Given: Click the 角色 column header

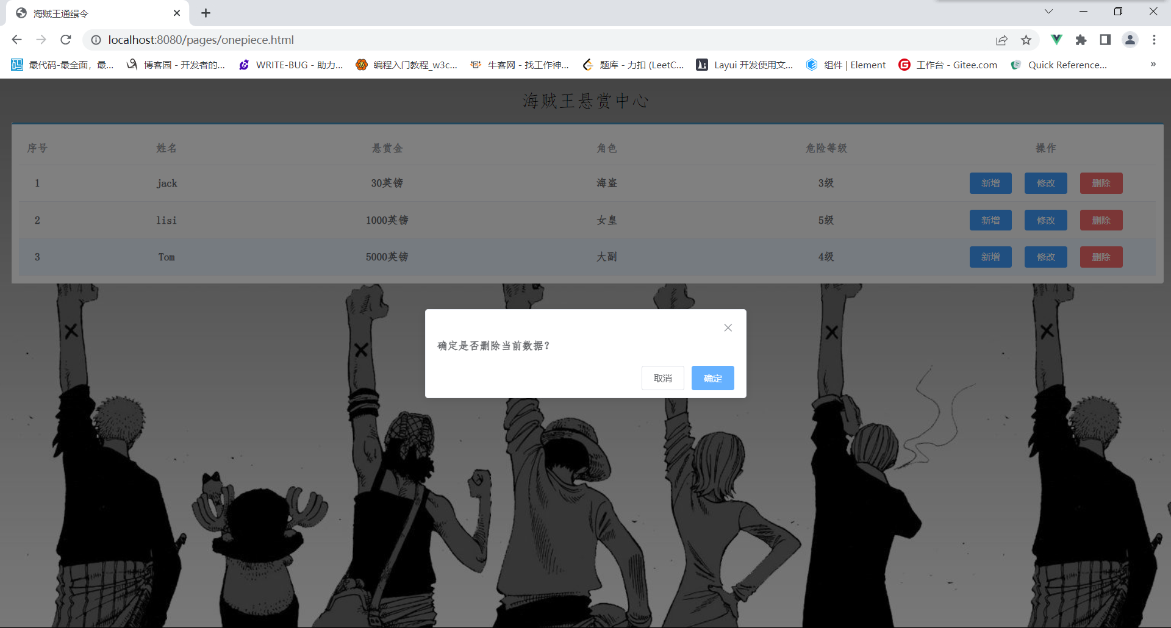Looking at the screenshot, I should click(607, 148).
